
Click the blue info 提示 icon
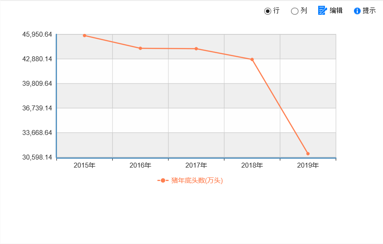point(357,11)
